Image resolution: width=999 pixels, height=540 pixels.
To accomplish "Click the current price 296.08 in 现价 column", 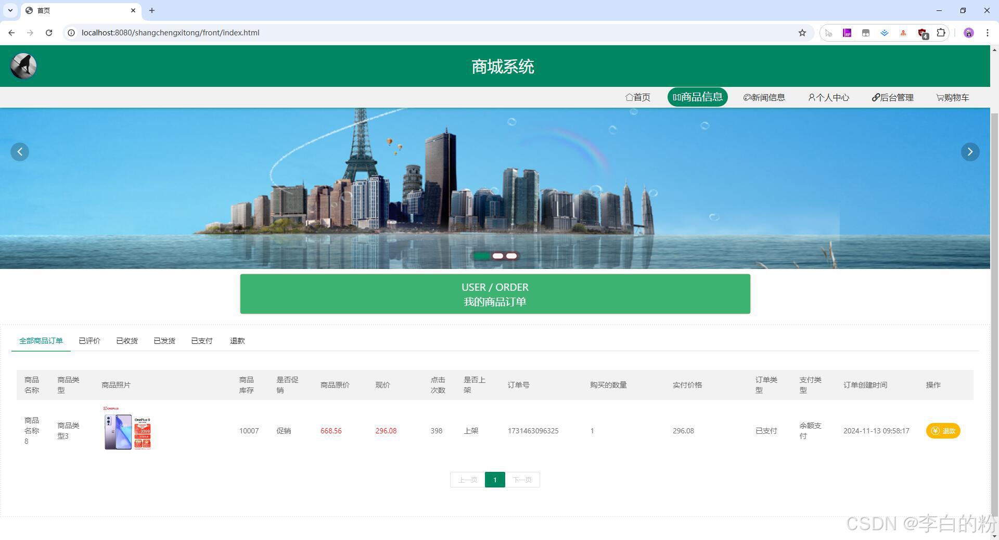I will 386,431.
